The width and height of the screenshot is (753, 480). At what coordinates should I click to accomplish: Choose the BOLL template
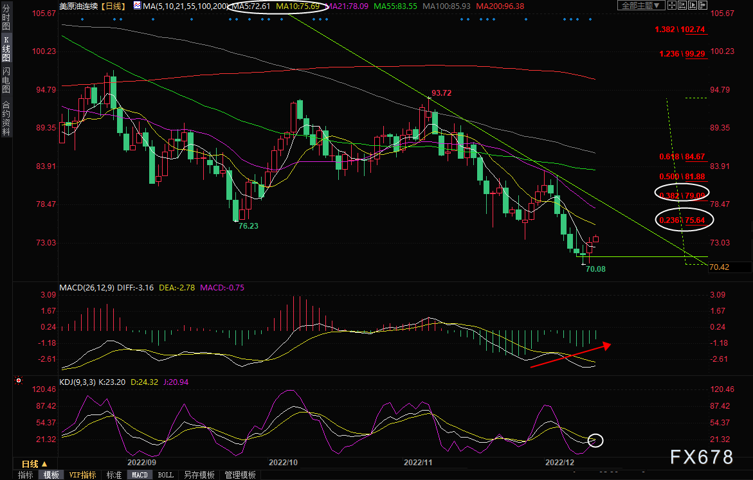[x=166, y=475]
